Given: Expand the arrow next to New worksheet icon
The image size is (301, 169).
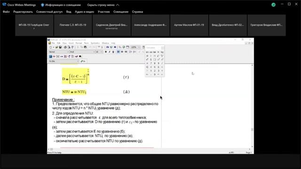Looking at the screenshot, I should [x=53, y=47].
